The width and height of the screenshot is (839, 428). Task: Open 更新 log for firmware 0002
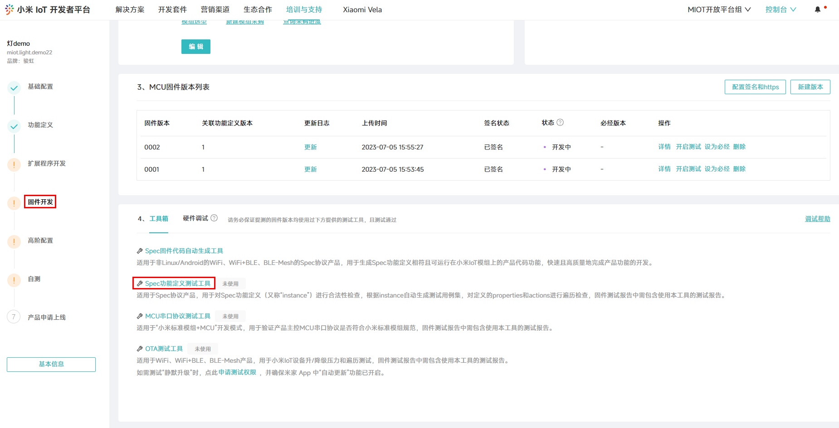(x=311, y=147)
